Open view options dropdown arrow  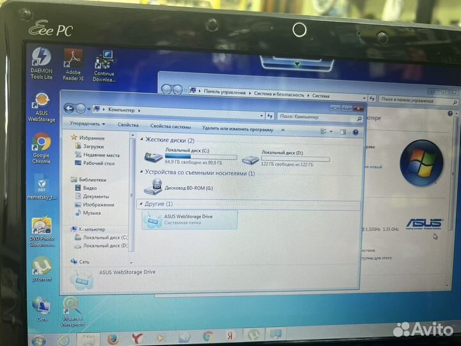click(x=332, y=131)
